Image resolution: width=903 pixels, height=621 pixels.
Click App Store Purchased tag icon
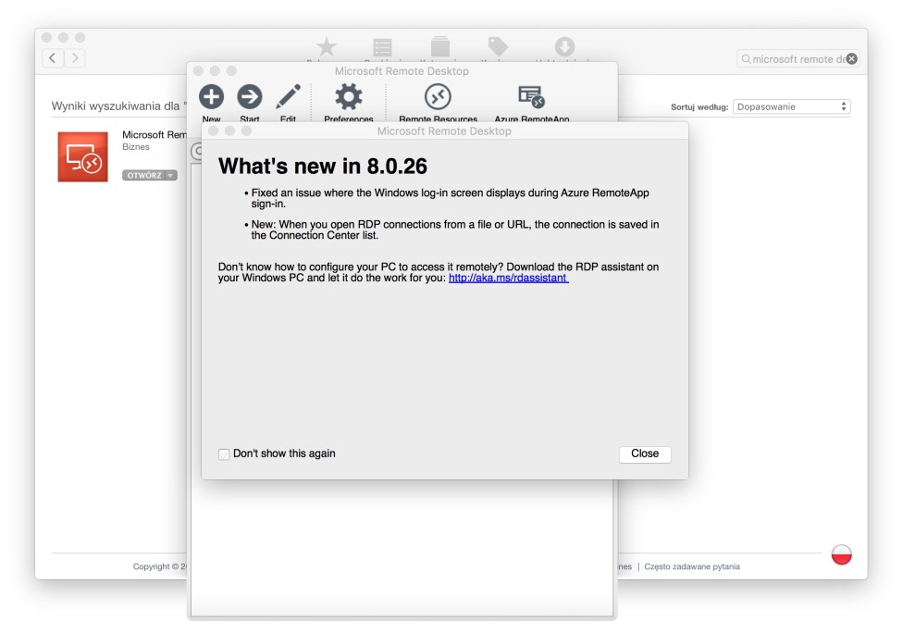[x=498, y=46]
